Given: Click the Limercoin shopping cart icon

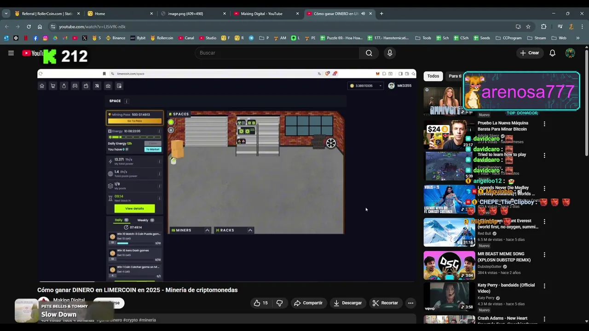Looking at the screenshot, I should point(53,86).
